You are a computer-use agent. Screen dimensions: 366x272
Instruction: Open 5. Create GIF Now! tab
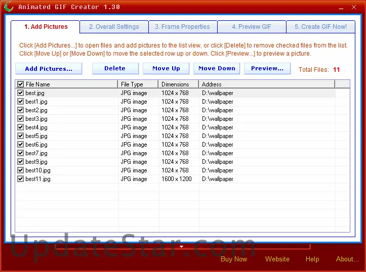point(320,27)
